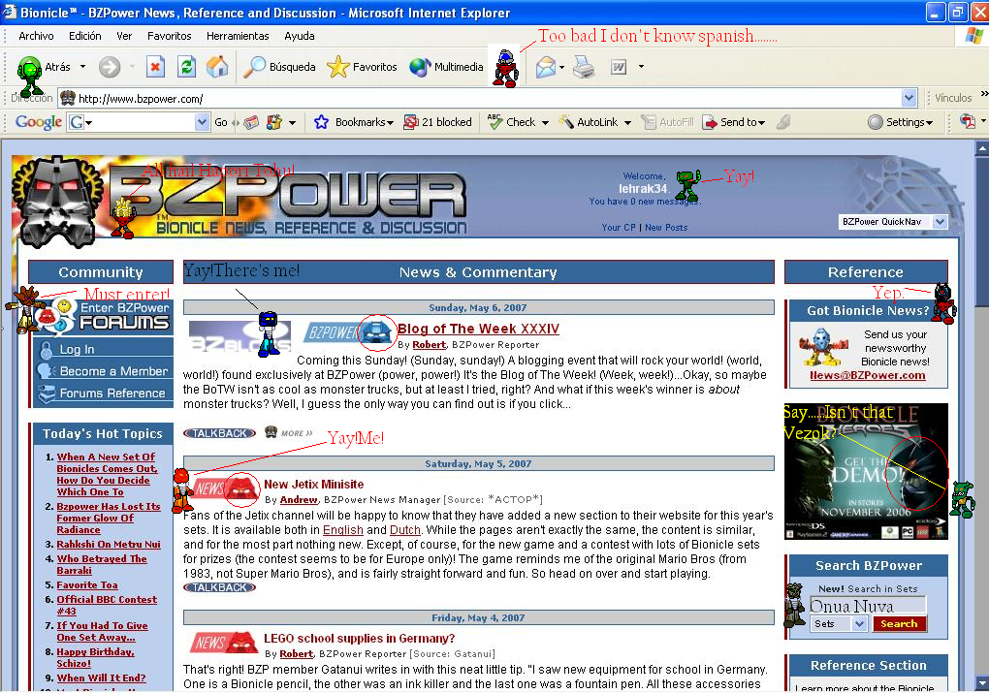This screenshot has width=989, height=693.
Task: Click the Refresh page icon
Action: (x=187, y=66)
